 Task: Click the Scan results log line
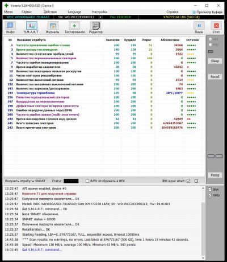pos(106,239)
